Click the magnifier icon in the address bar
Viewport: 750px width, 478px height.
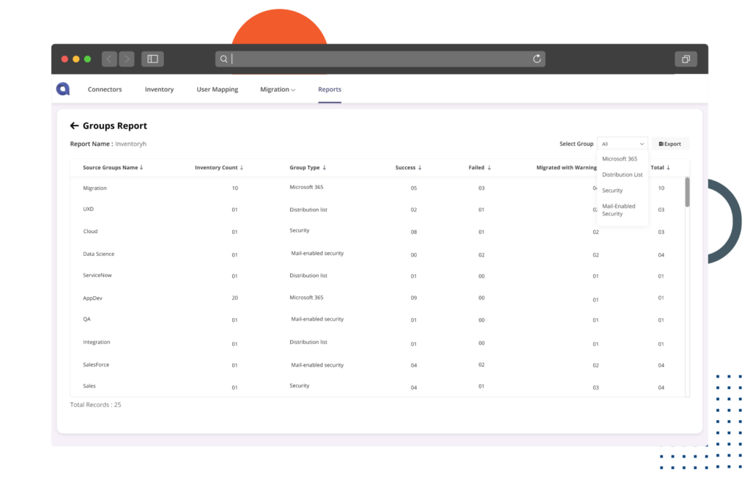223,59
